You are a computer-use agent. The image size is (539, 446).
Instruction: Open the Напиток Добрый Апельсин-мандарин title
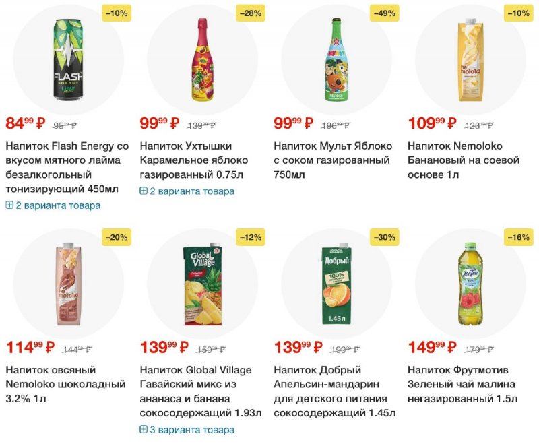[x=334, y=391]
